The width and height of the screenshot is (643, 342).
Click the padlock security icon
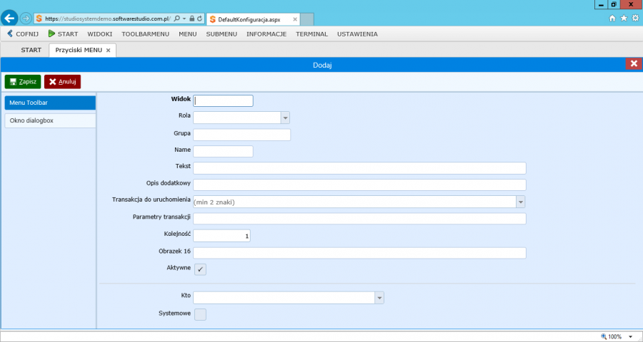192,19
